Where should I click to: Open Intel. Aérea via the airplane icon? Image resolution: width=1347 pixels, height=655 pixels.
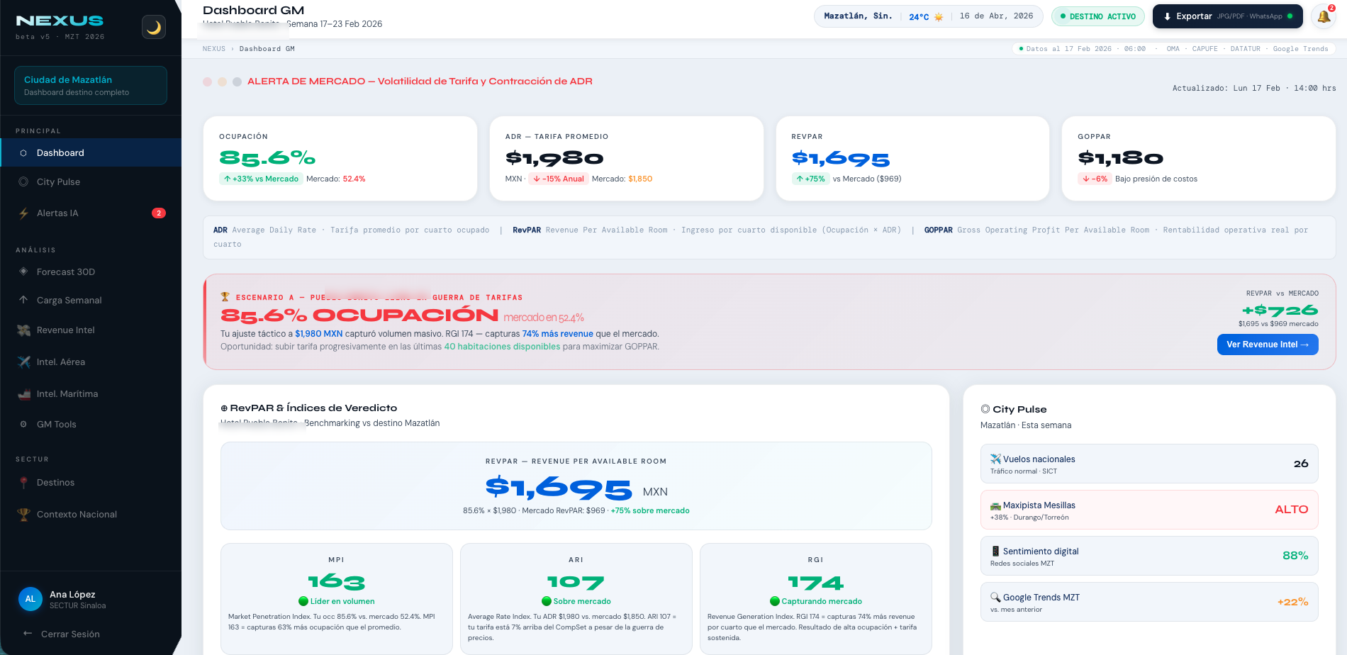tap(23, 362)
